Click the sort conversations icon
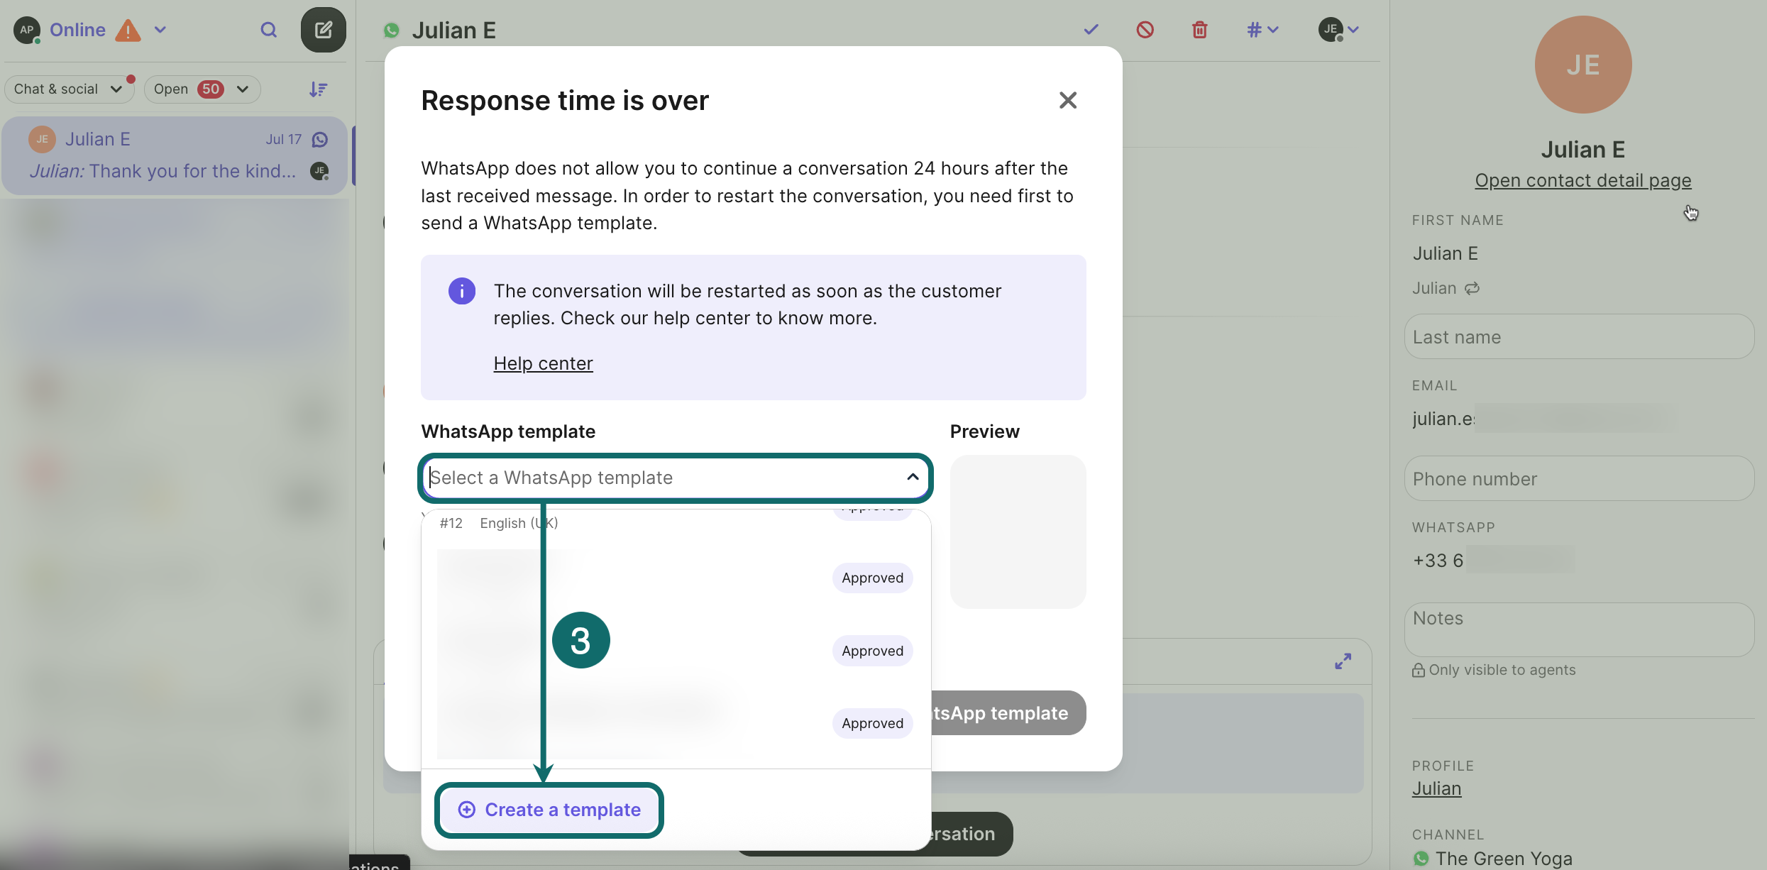This screenshot has height=870, width=1767. [x=318, y=89]
